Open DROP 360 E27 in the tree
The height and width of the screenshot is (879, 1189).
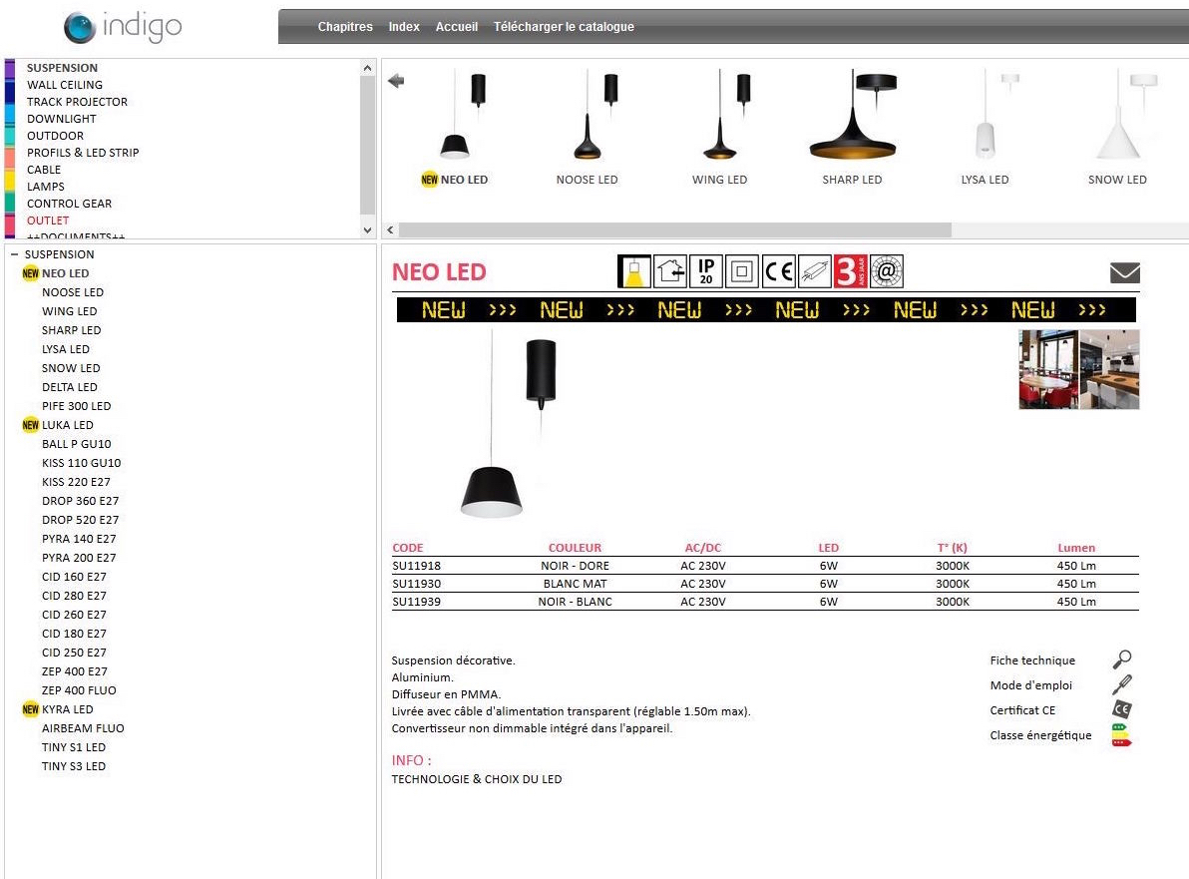(x=81, y=501)
